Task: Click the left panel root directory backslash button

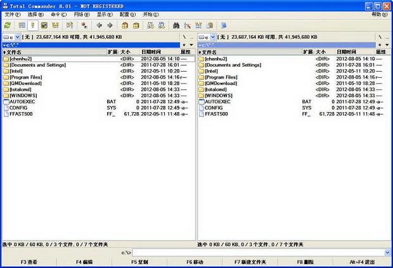Action: coord(184,37)
